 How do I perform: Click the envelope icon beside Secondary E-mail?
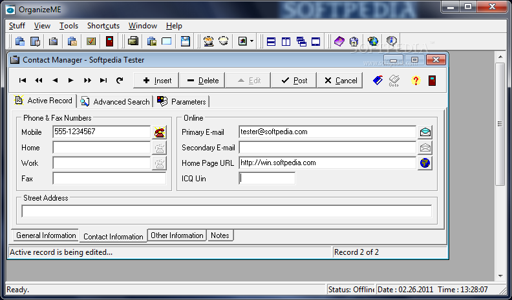[x=425, y=148]
